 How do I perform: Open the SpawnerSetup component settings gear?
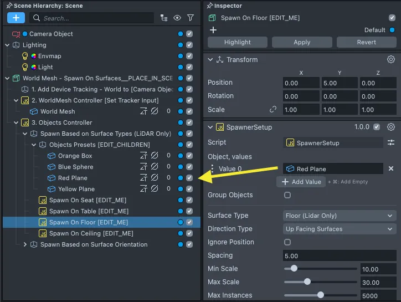point(390,127)
